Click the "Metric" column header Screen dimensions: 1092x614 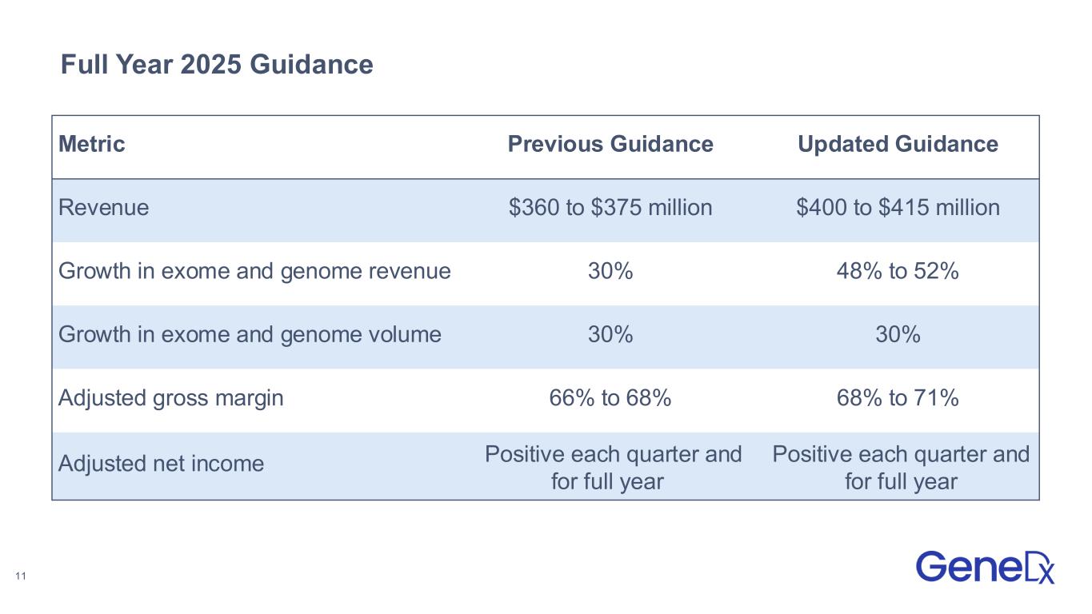(x=92, y=144)
